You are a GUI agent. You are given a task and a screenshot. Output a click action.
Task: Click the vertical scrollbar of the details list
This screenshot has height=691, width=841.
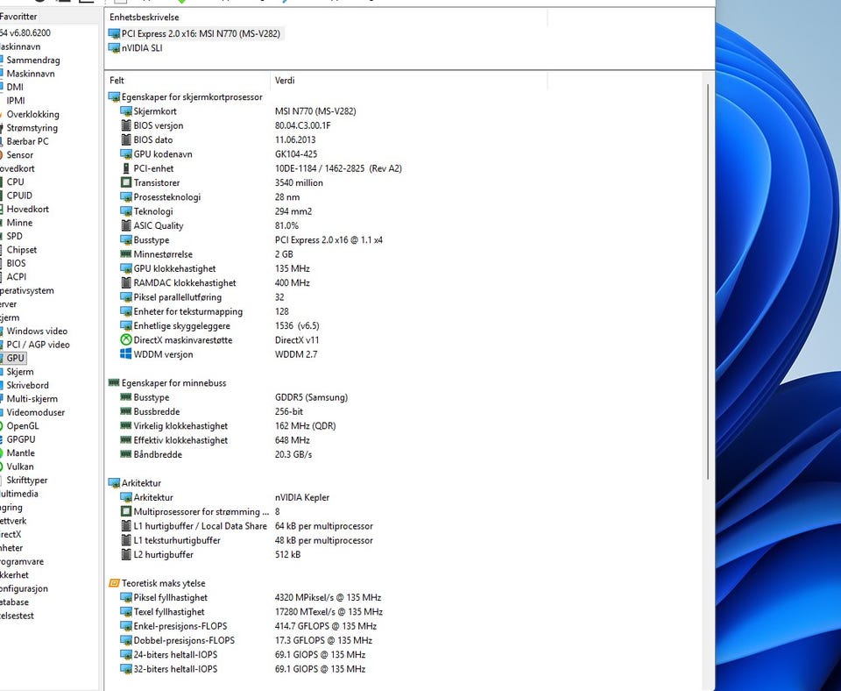[x=709, y=281]
